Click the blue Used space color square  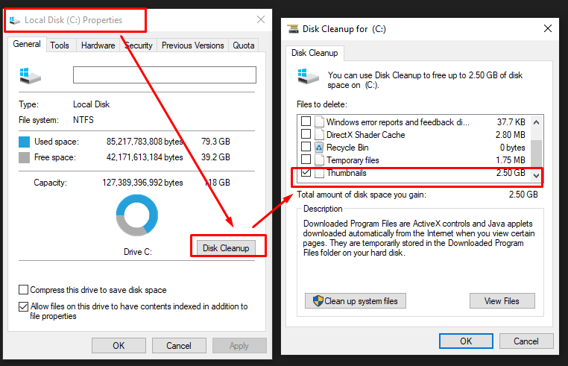pyautogui.click(x=25, y=142)
